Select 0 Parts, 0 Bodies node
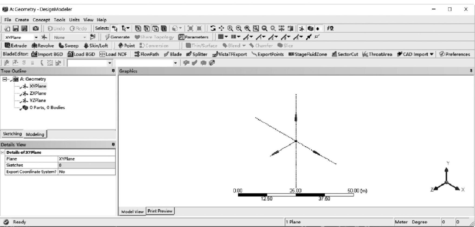This screenshot has height=227, width=475. pos(47,107)
